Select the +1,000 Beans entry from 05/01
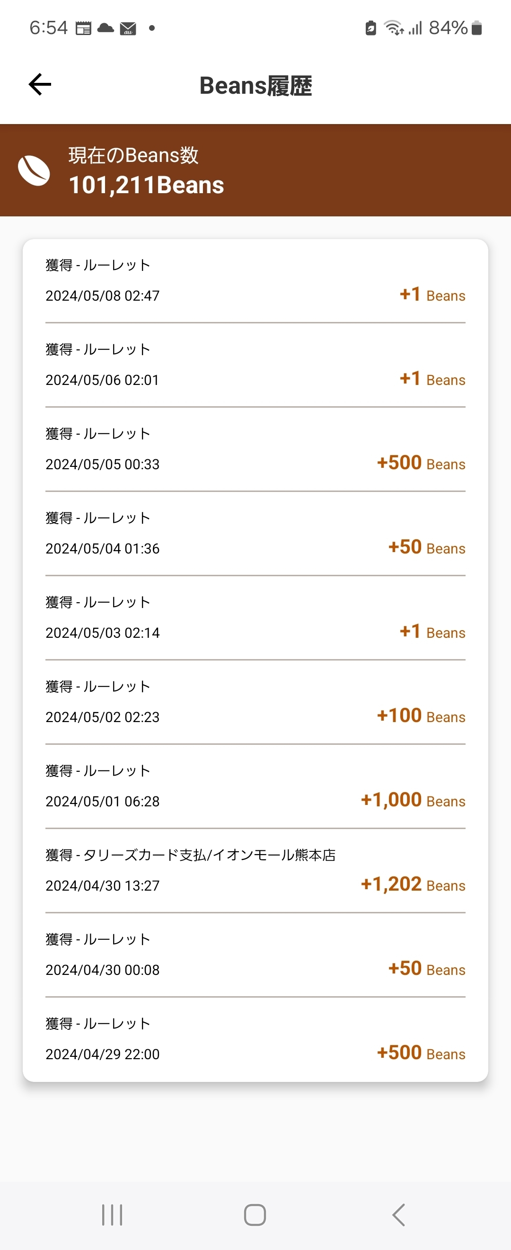Viewport: 511px width, 1250px height. pyautogui.click(x=255, y=786)
